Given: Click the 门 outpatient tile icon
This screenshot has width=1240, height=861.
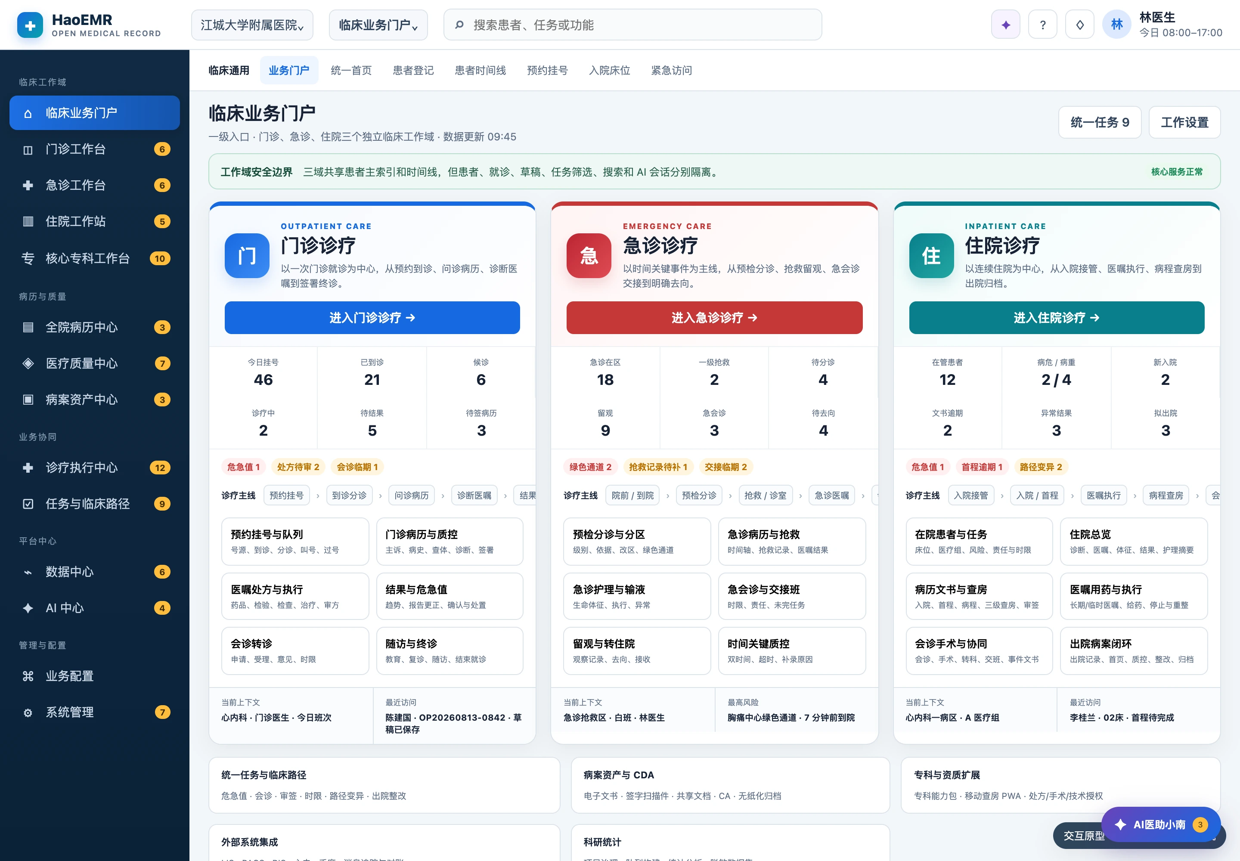Looking at the screenshot, I should (x=247, y=256).
